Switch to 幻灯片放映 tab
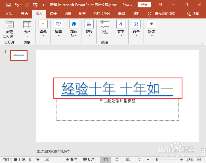 tap(102, 14)
